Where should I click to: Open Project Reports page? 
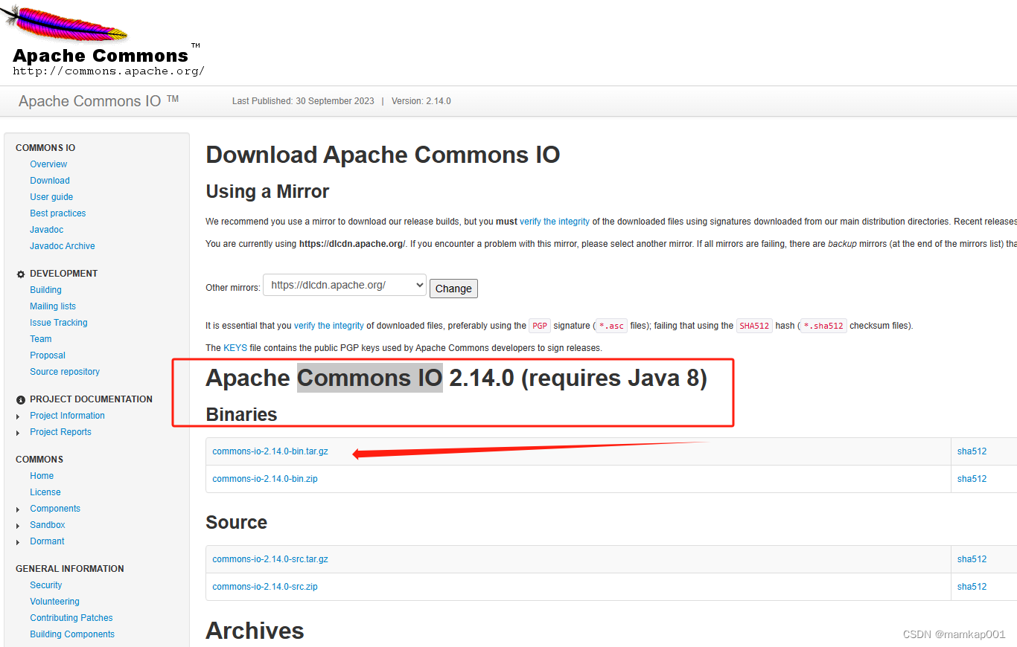click(x=60, y=432)
